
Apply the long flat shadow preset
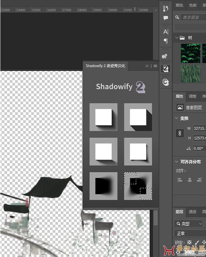pos(138,117)
